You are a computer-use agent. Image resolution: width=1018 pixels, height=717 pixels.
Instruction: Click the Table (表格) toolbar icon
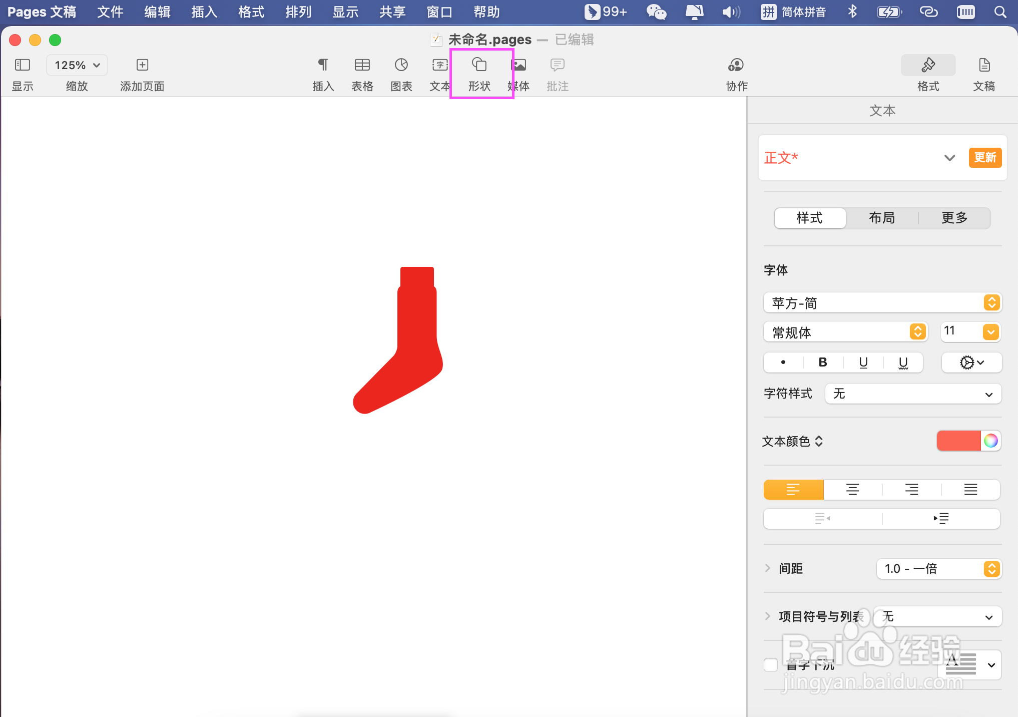(362, 65)
